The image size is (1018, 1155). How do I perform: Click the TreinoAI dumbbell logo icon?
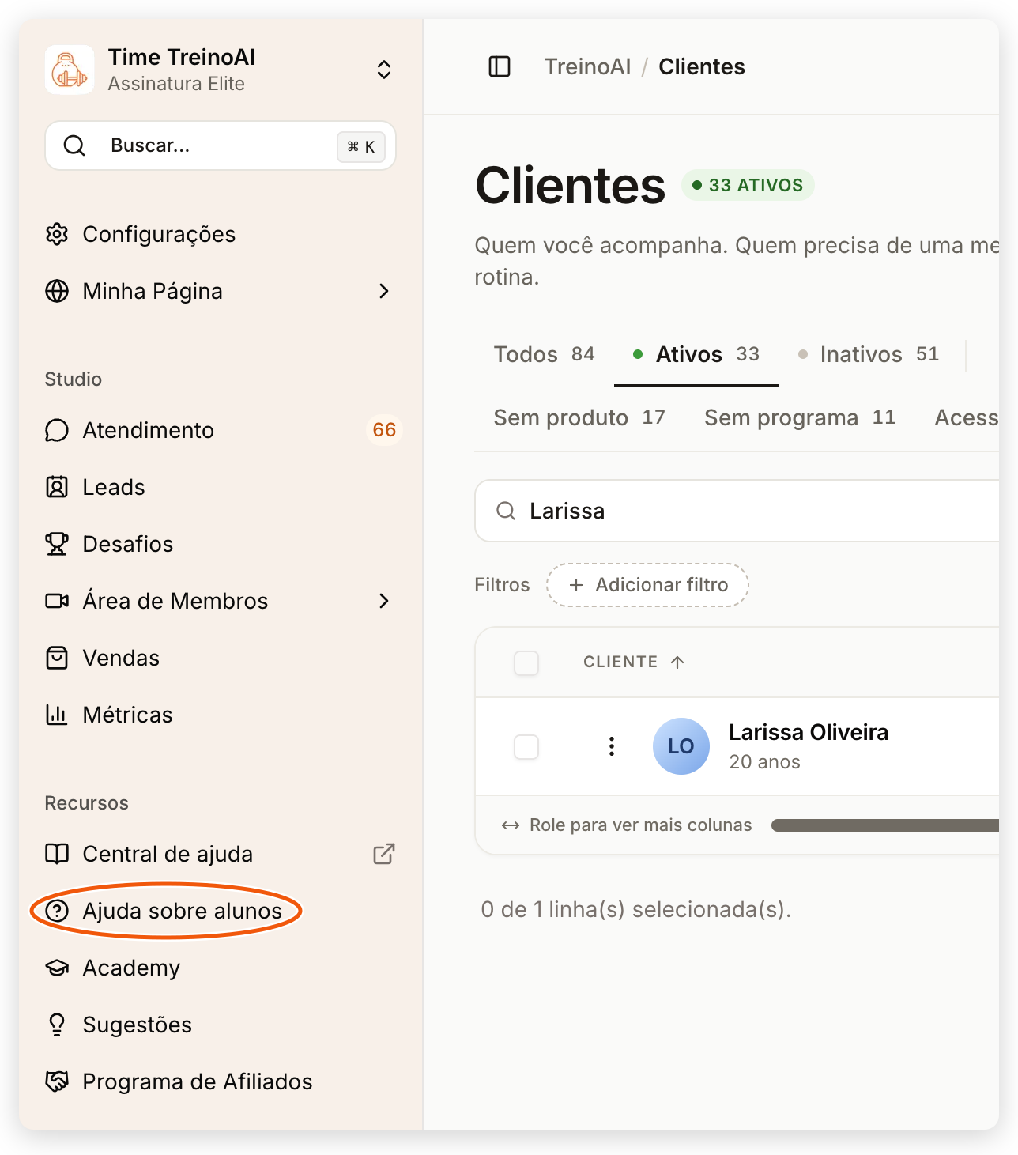click(x=70, y=70)
